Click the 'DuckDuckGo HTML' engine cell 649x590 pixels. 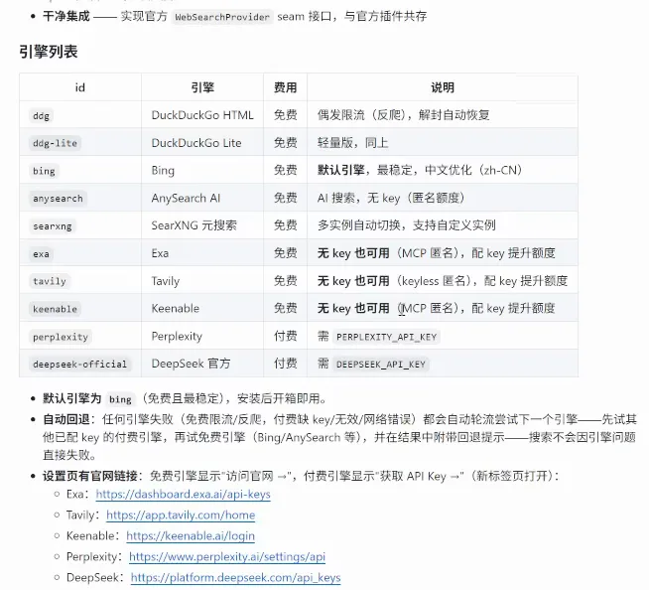(202, 115)
